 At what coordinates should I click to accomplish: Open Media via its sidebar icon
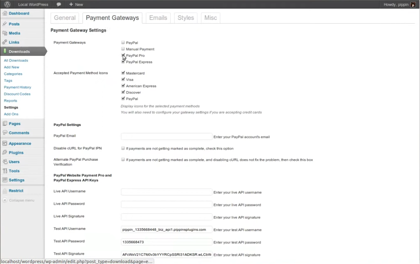5,33
